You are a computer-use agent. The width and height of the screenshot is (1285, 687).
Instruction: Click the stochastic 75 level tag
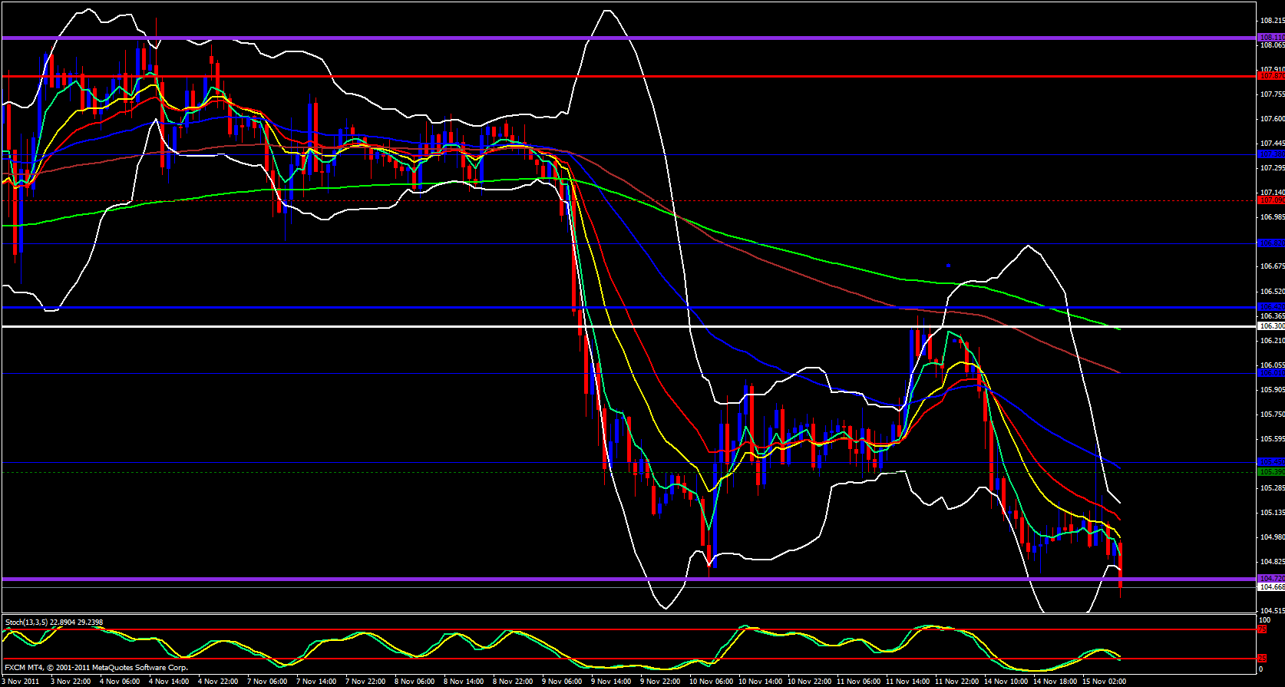point(1262,629)
